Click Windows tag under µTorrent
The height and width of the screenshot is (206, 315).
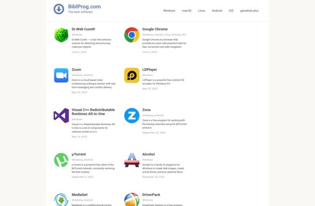pyautogui.click(x=77, y=160)
